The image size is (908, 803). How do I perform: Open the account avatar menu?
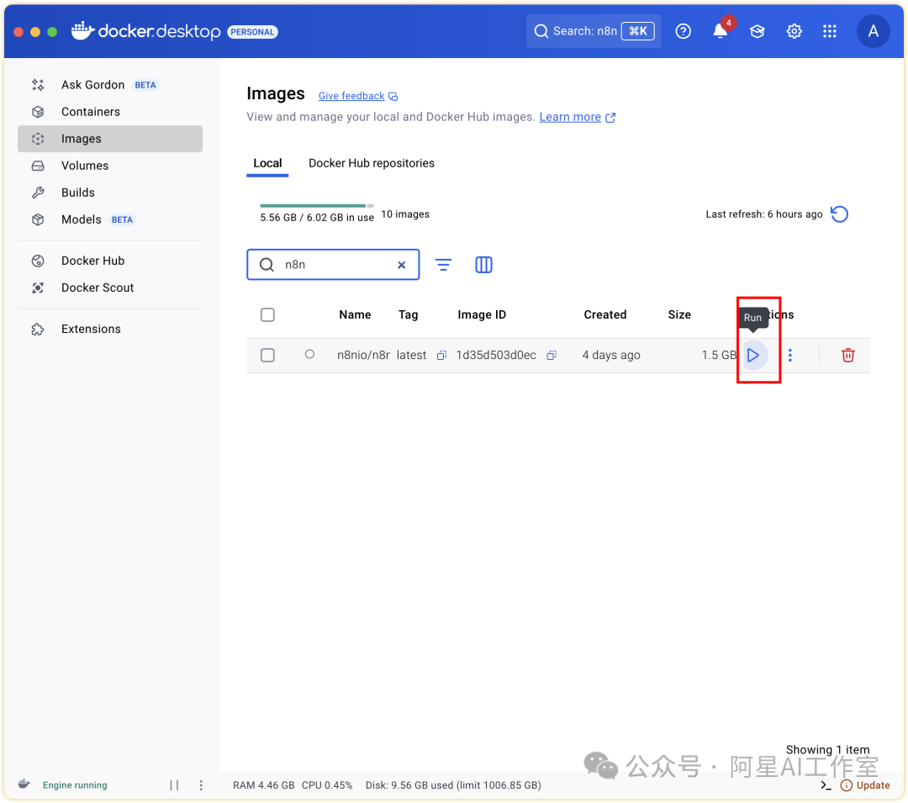[874, 31]
